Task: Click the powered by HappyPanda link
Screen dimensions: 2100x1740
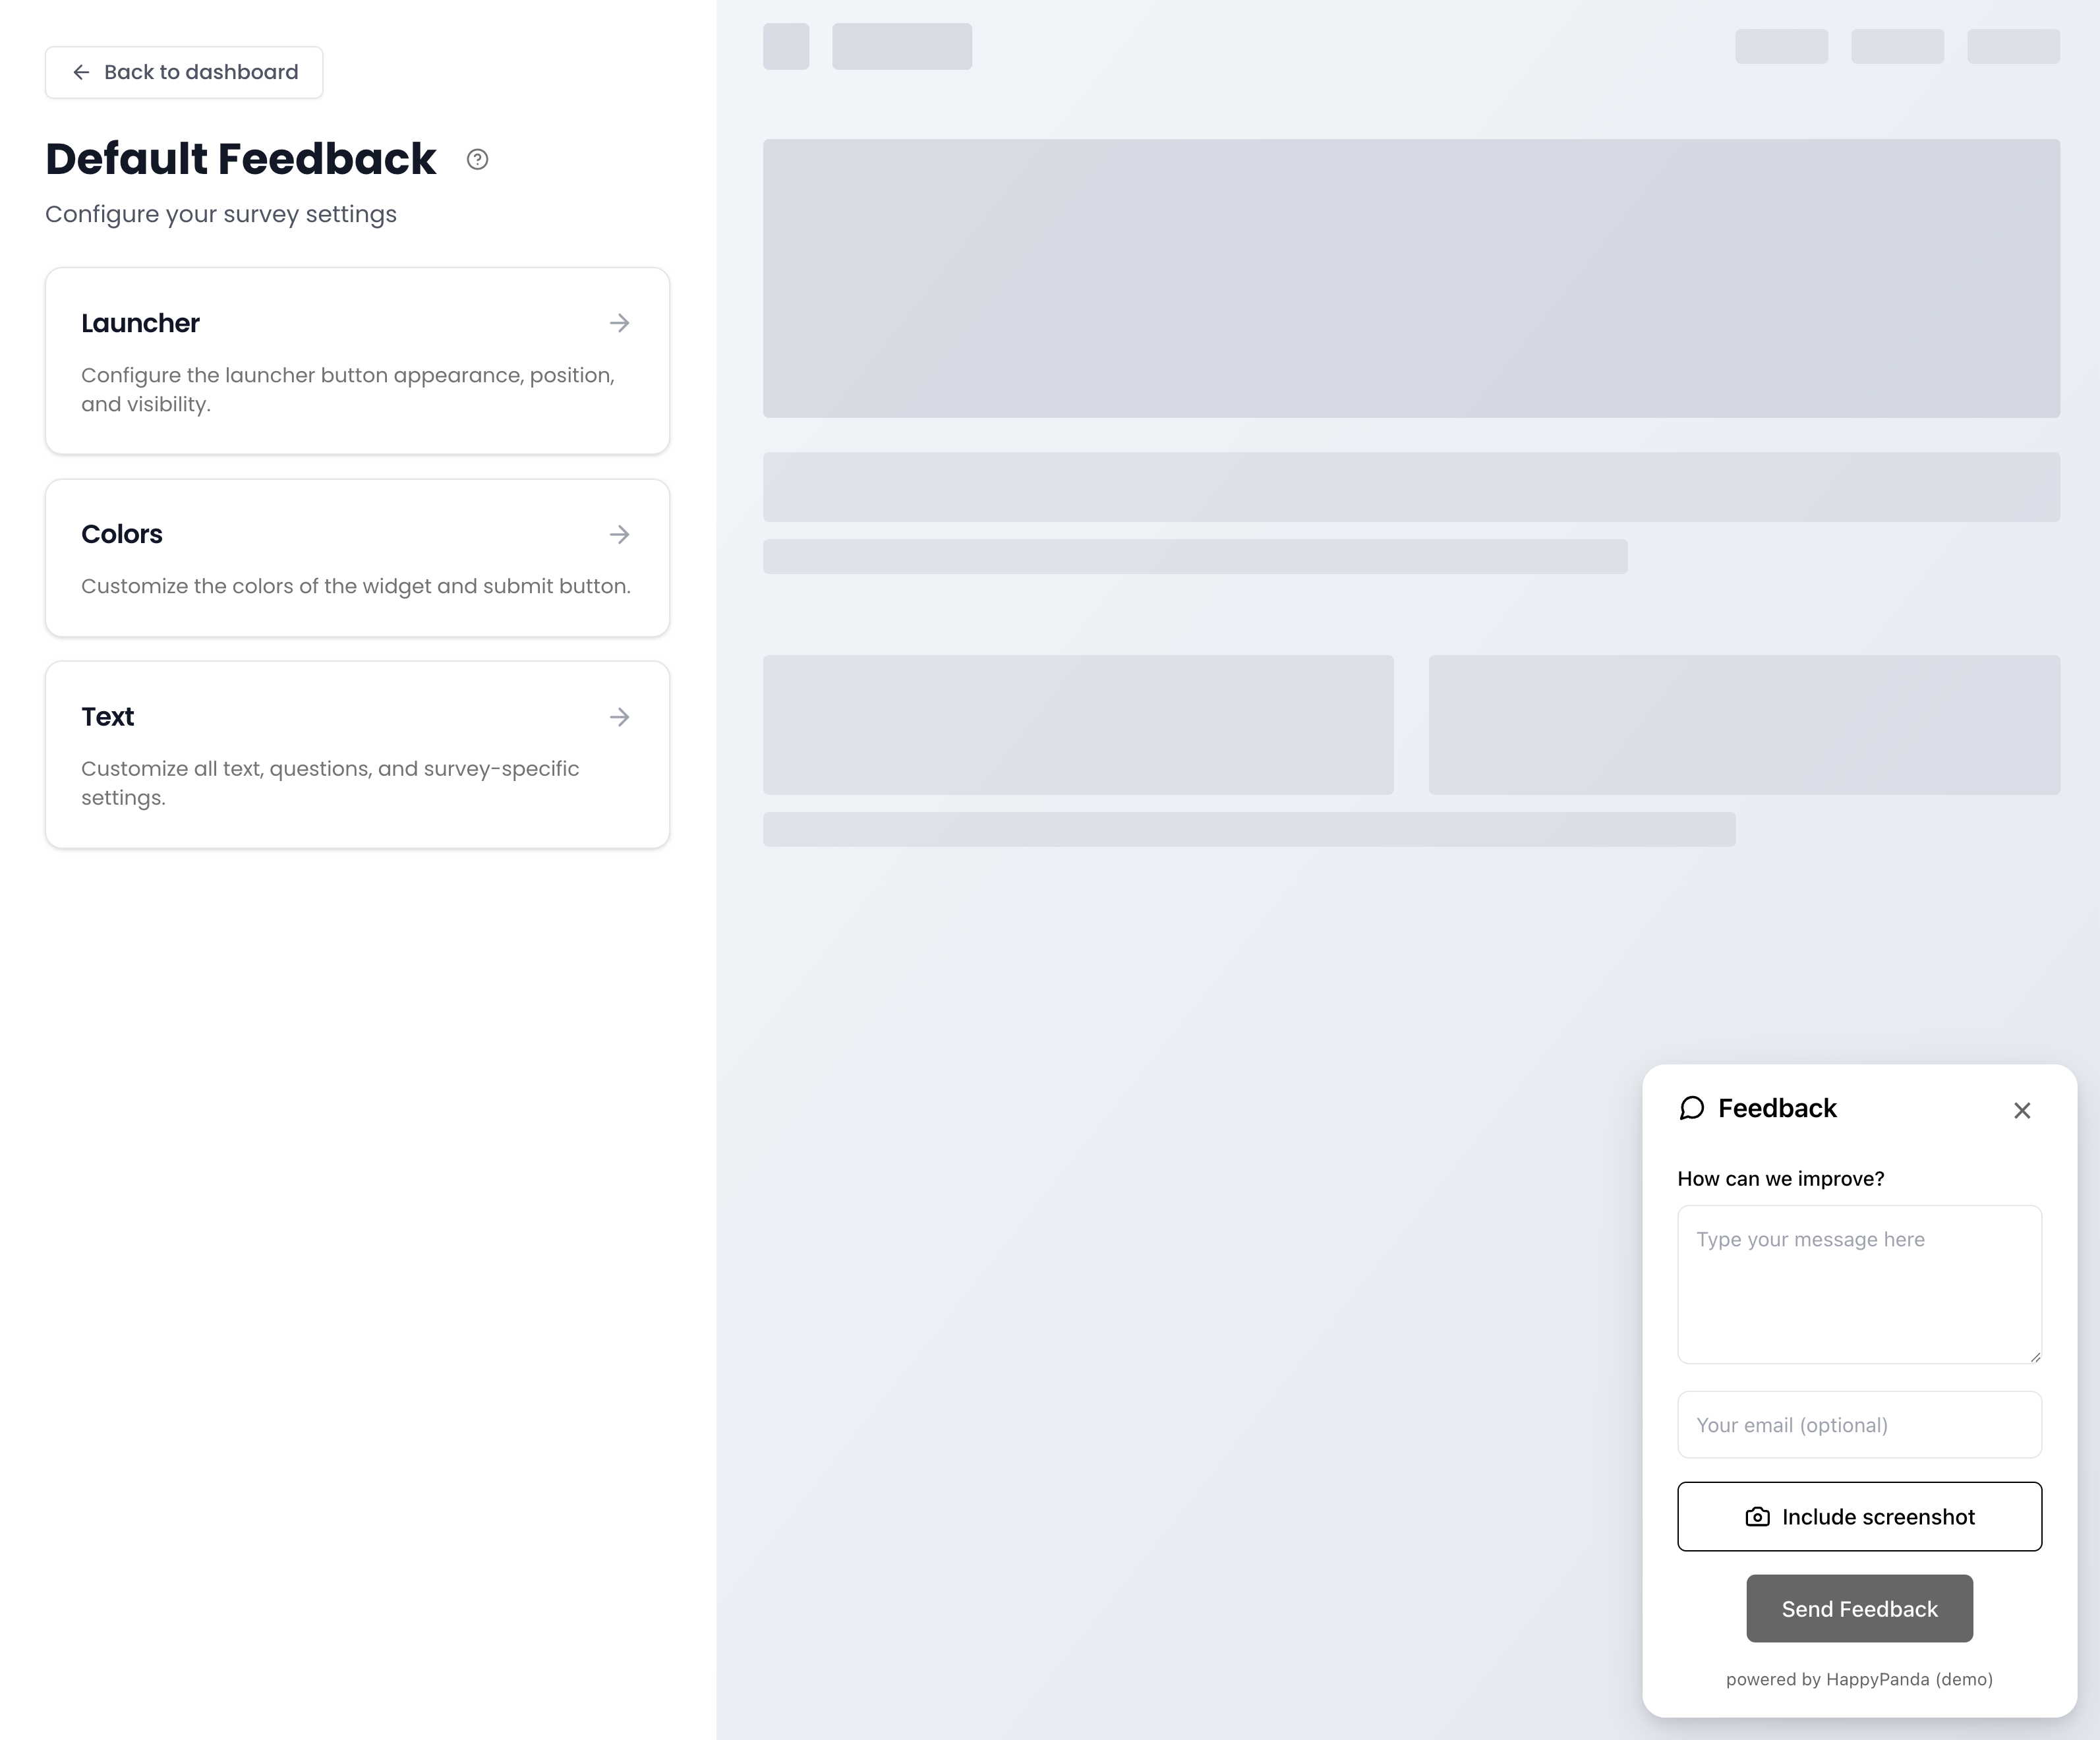Action: (1859, 1679)
